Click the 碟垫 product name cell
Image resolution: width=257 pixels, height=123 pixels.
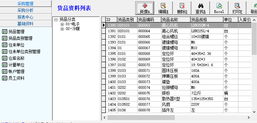point(176,82)
